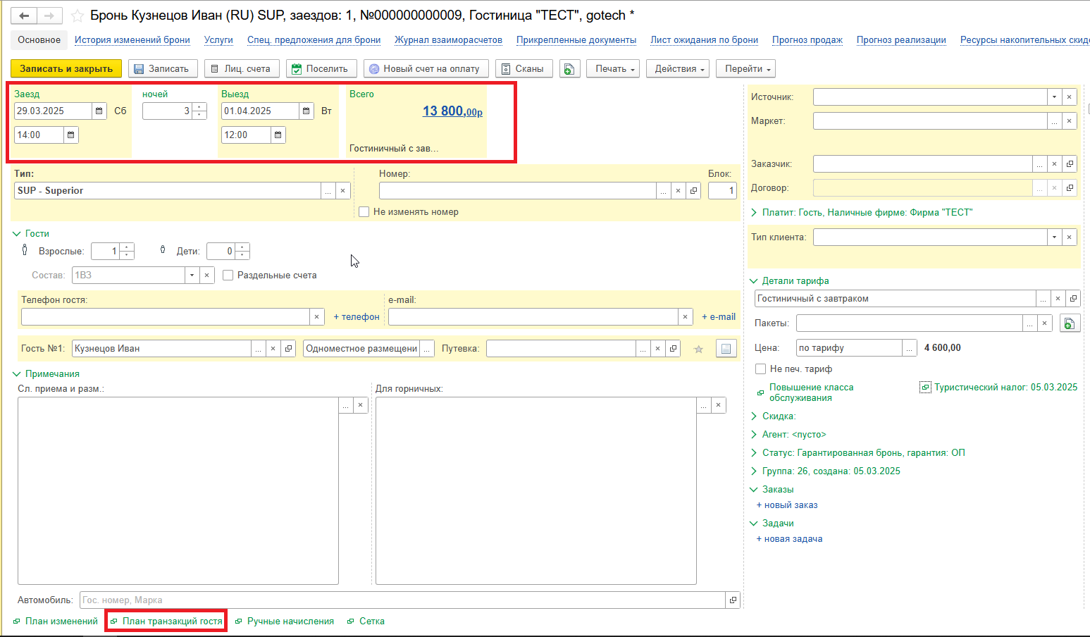Open the Действия dropdown menu
This screenshot has height=637, width=1090.
coord(678,68)
